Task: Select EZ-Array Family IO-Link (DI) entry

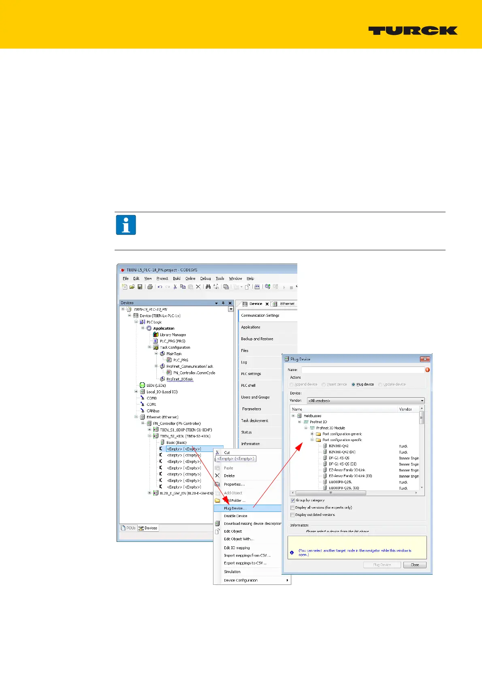Action: point(350,476)
